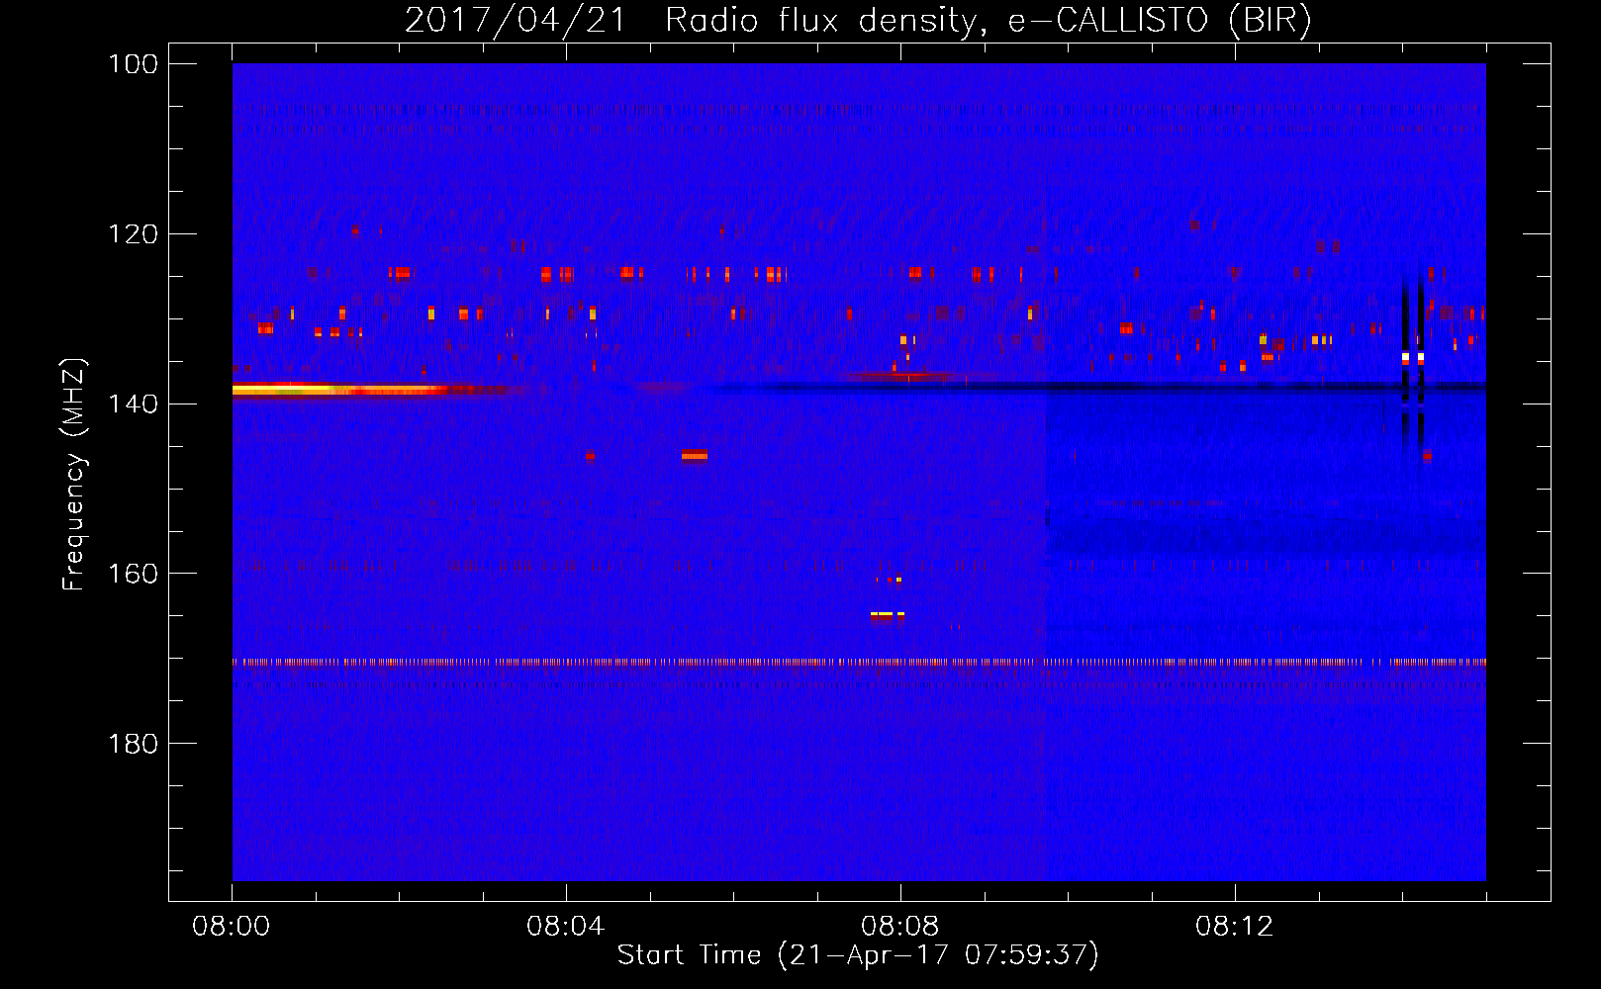Click the '08:00' time tick label

point(232,927)
